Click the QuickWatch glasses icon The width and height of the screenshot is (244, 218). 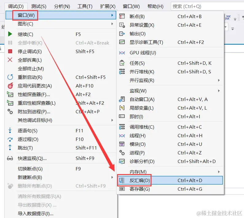[10, 158]
